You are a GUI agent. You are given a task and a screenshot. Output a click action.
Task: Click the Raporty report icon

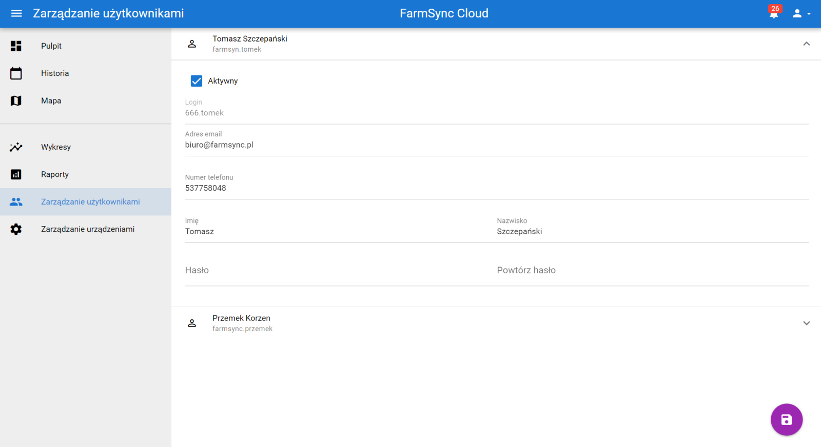[16, 174]
